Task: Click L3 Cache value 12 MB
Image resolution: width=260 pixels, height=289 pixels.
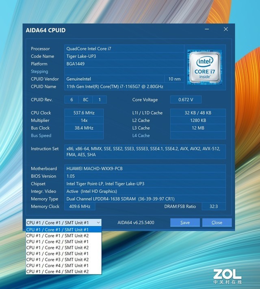Action: tap(198, 128)
